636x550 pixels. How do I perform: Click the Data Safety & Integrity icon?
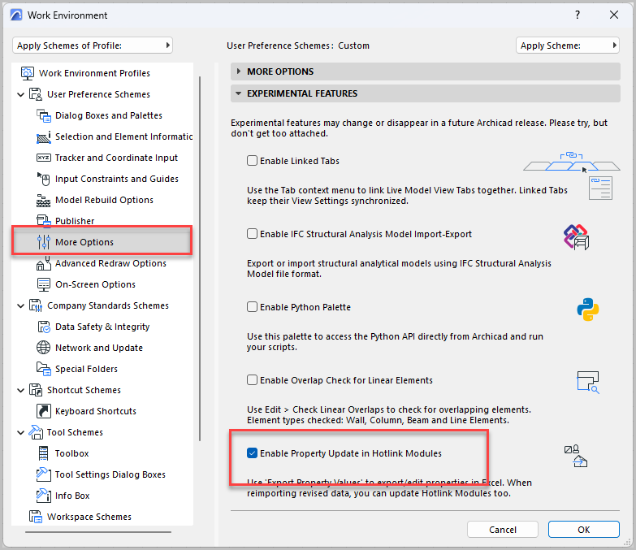pyautogui.click(x=44, y=327)
